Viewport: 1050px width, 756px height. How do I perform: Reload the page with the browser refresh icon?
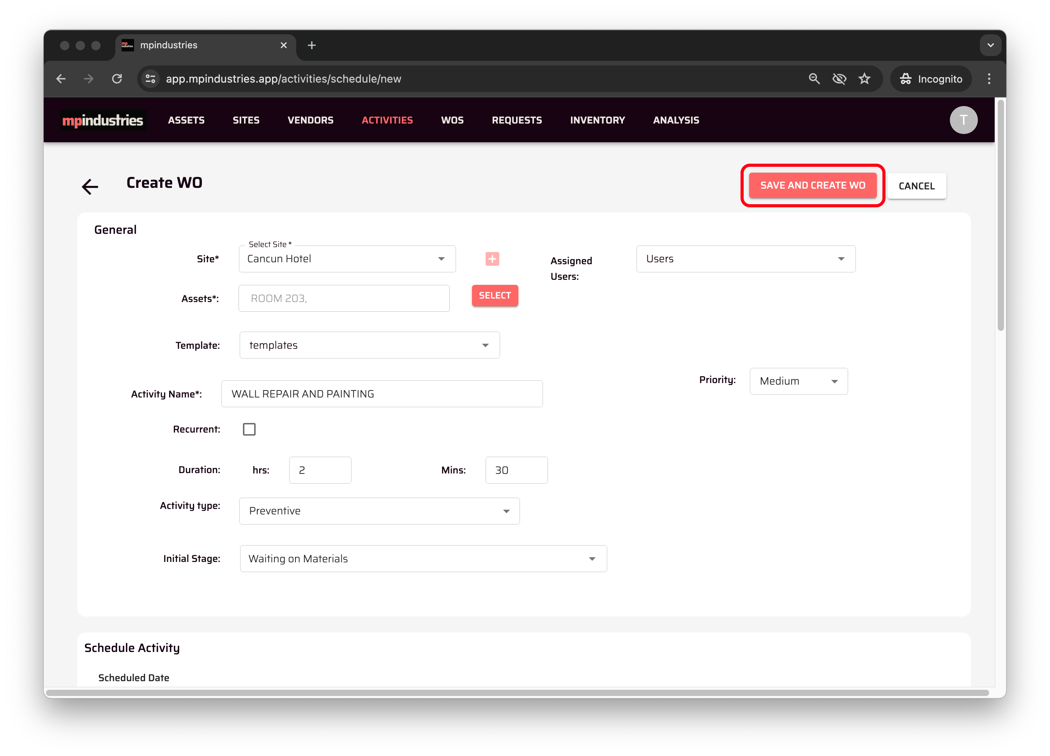(x=117, y=79)
